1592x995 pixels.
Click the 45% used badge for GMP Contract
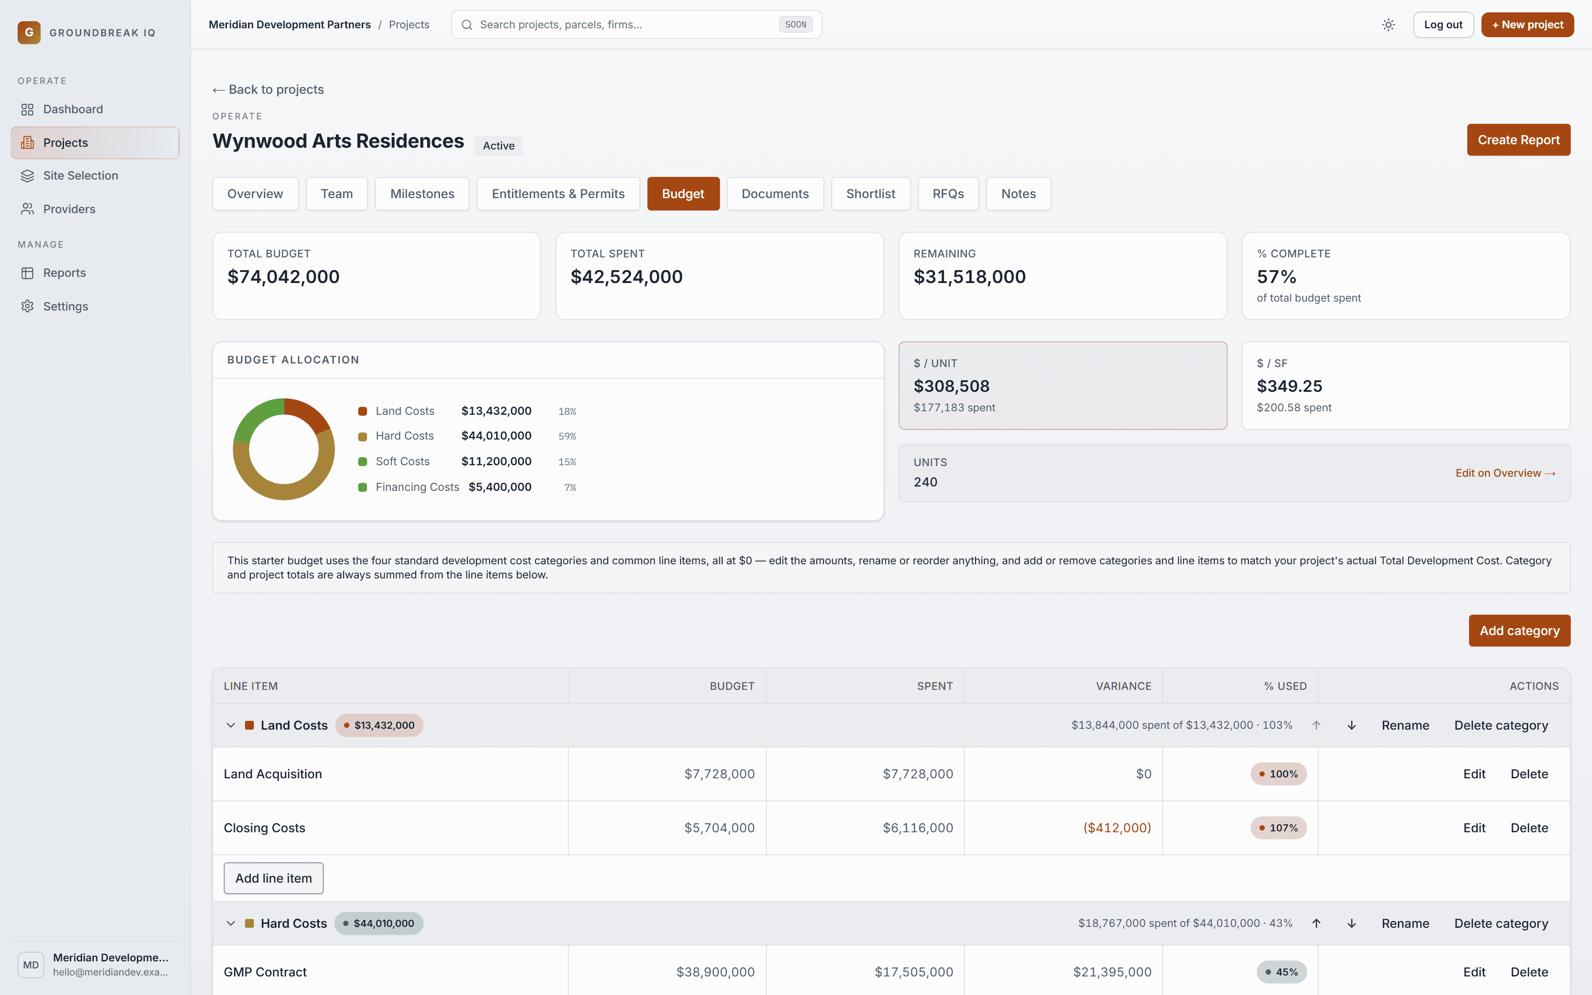[x=1282, y=972]
